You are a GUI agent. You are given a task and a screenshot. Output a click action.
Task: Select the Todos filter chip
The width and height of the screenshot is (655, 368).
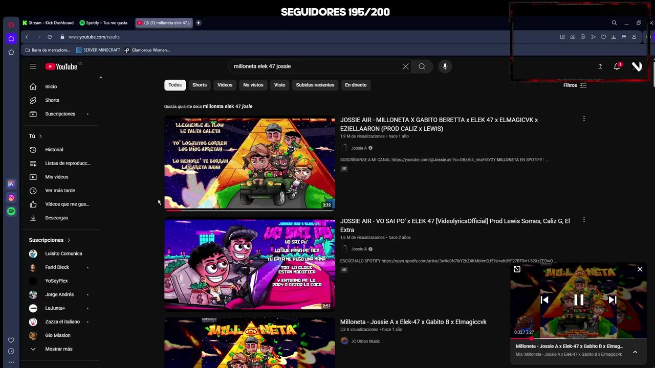[x=175, y=85]
